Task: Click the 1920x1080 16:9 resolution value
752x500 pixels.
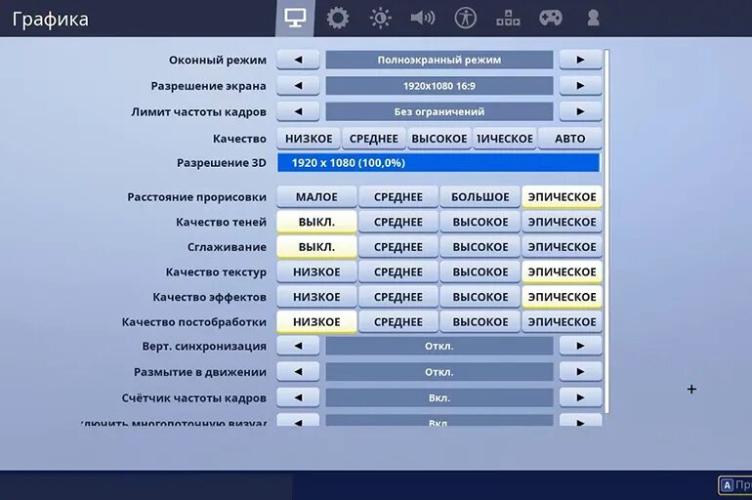Action: (439, 86)
